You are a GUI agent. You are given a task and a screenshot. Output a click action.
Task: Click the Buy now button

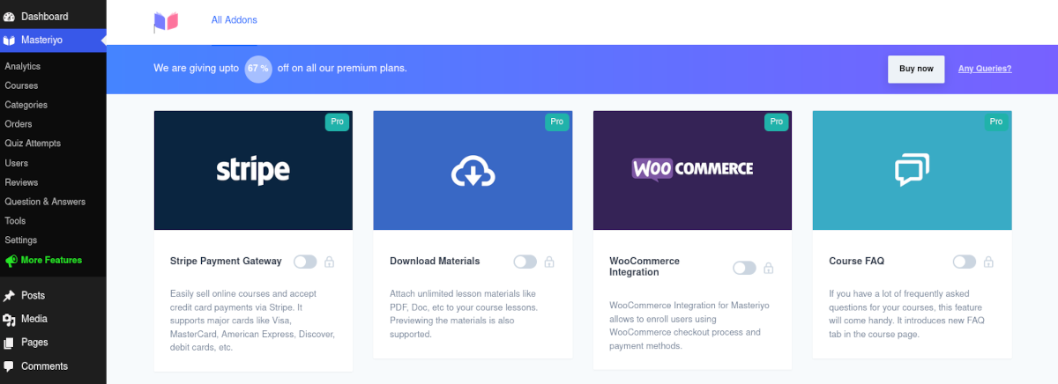(x=916, y=69)
